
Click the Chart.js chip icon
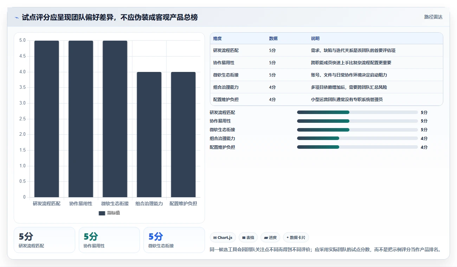tap(215, 238)
